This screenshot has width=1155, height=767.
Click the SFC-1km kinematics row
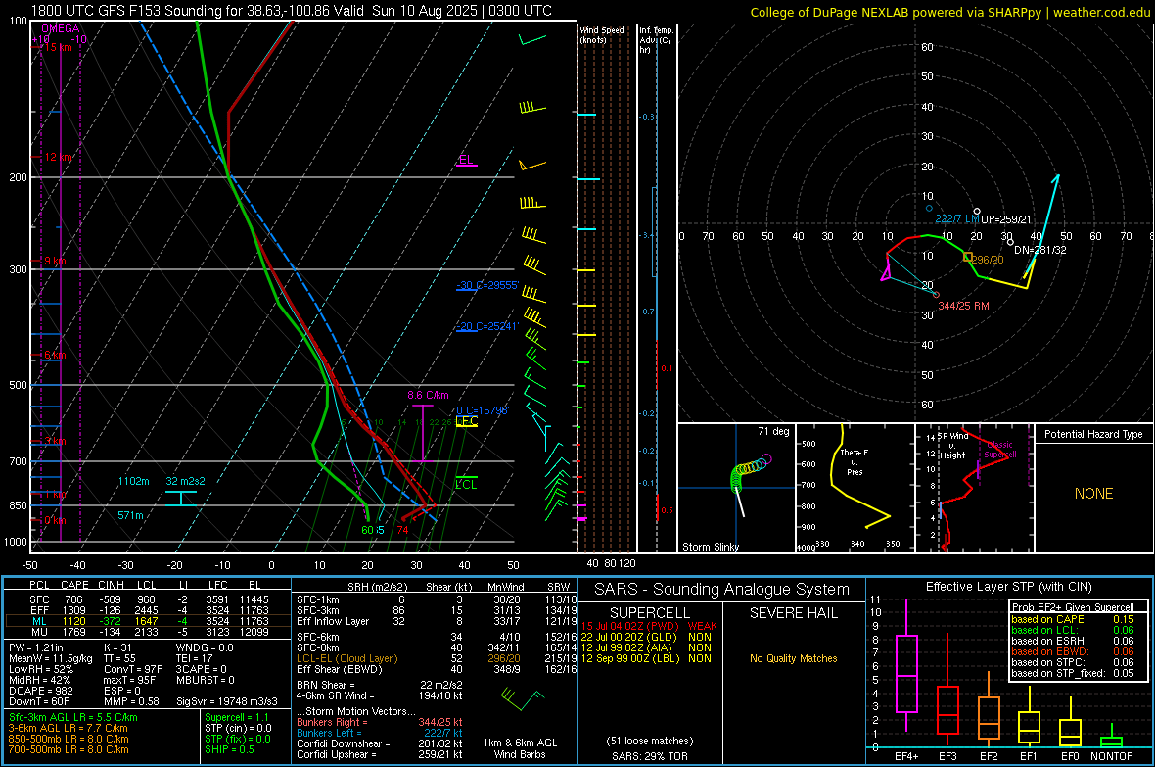437,599
